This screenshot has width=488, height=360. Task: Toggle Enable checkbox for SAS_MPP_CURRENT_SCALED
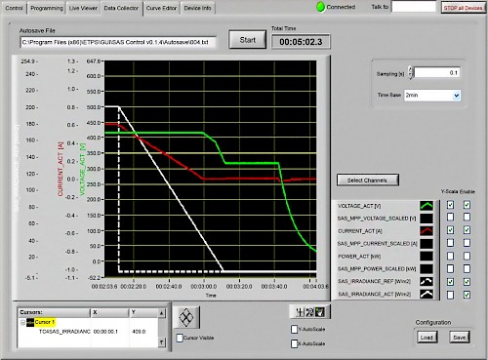467,243
